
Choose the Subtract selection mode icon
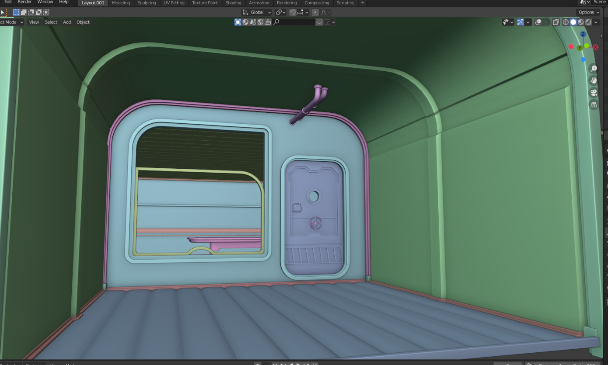31,12
